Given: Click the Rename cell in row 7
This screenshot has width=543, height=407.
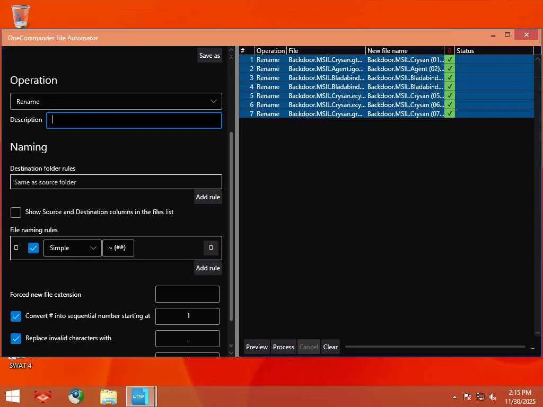Looking at the screenshot, I should coord(271,113).
